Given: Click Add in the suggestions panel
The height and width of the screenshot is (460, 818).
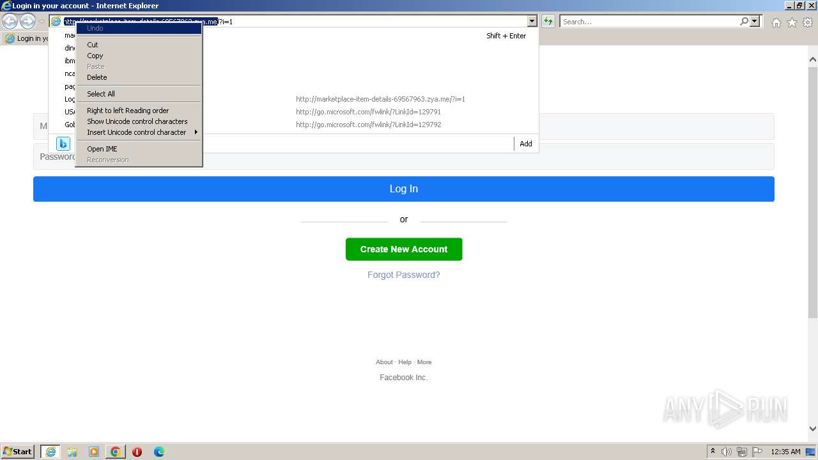Looking at the screenshot, I should click(526, 144).
